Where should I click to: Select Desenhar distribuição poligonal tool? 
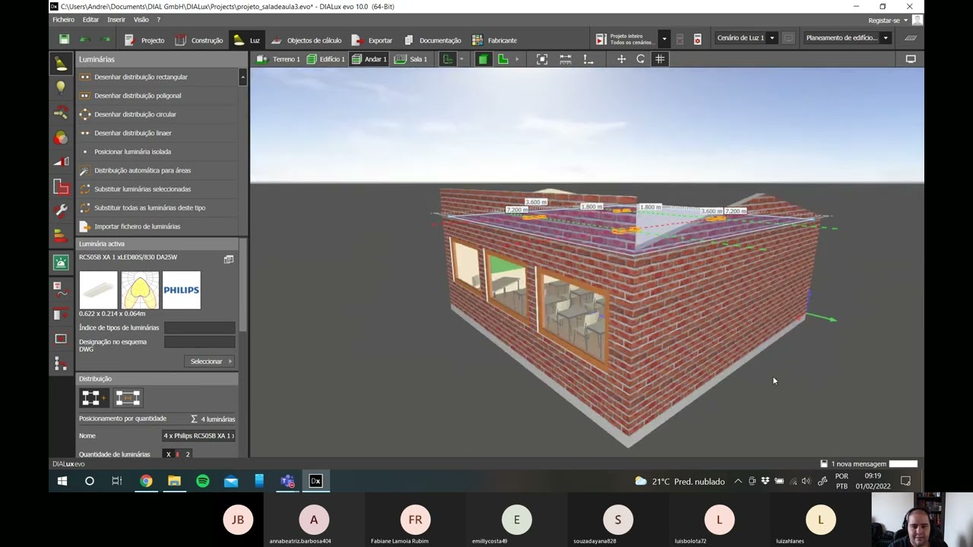pos(157,96)
